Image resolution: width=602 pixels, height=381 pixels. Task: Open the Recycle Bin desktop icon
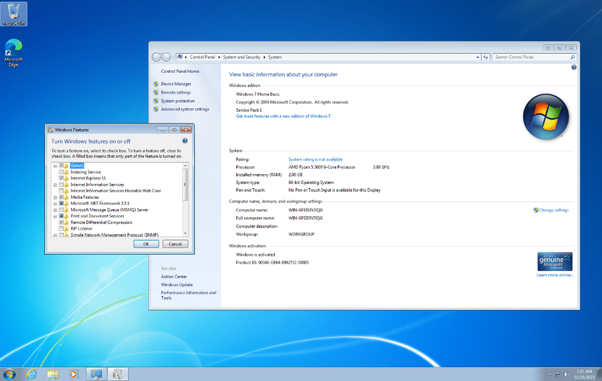[x=14, y=14]
